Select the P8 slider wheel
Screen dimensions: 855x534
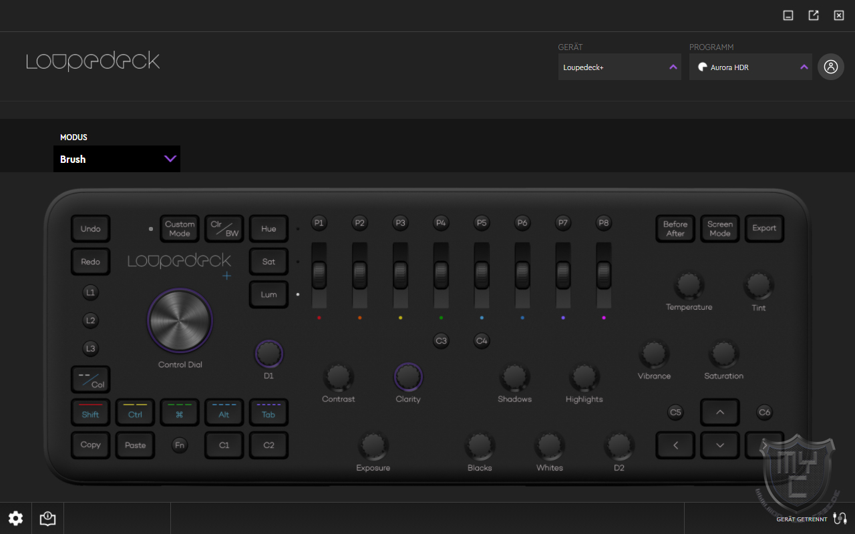point(604,274)
